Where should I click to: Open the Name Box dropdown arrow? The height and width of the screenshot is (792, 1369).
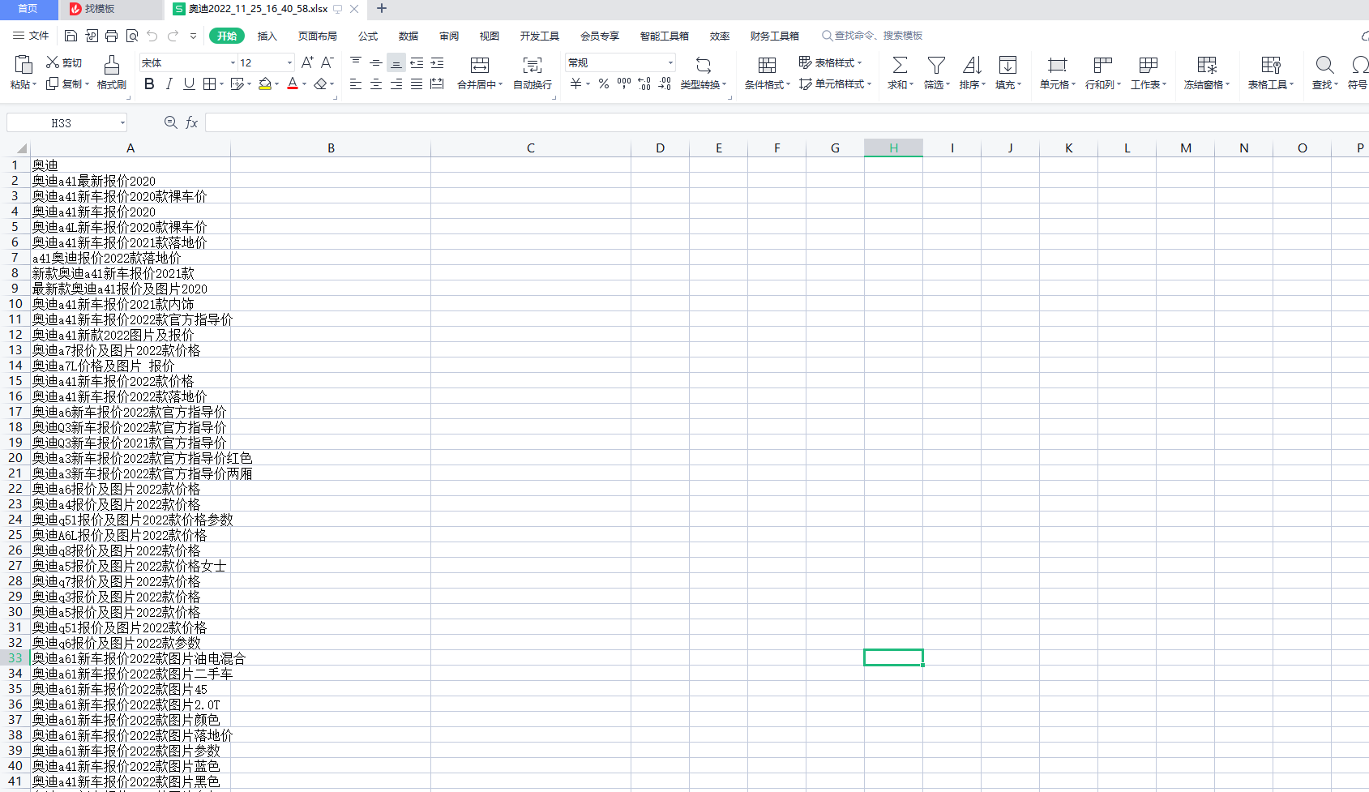tap(122, 123)
